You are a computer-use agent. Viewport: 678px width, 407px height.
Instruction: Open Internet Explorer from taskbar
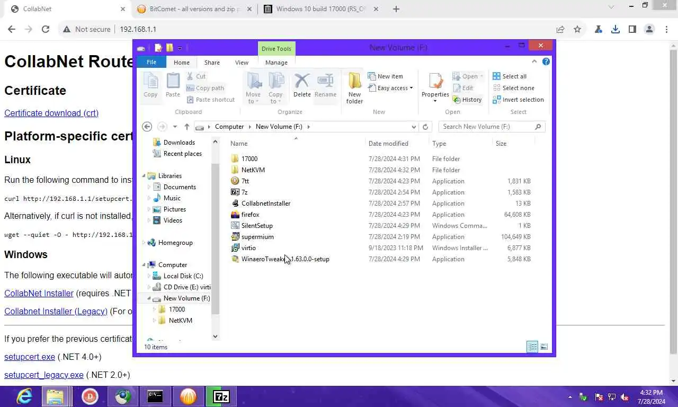tap(24, 396)
